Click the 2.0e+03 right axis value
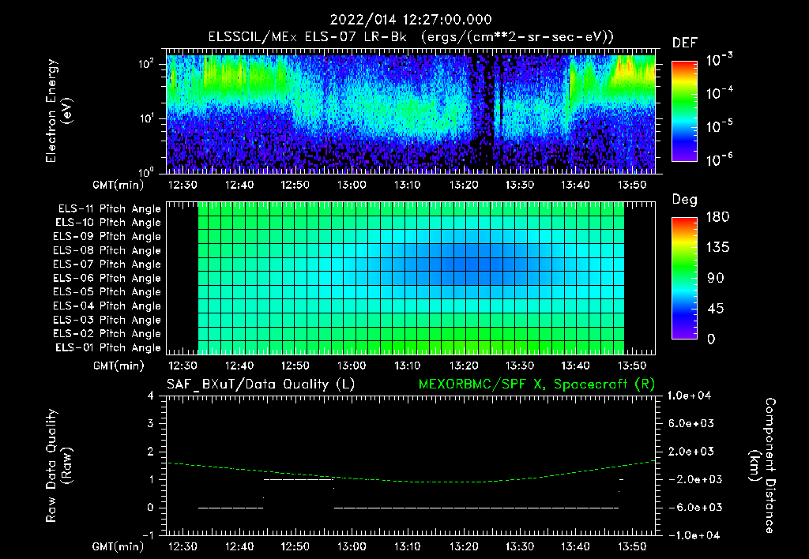The height and width of the screenshot is (559, 809). pos(692,451)
